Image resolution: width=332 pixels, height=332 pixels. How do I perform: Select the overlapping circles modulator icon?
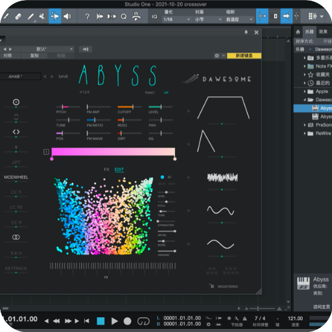[x=16, y=237]
